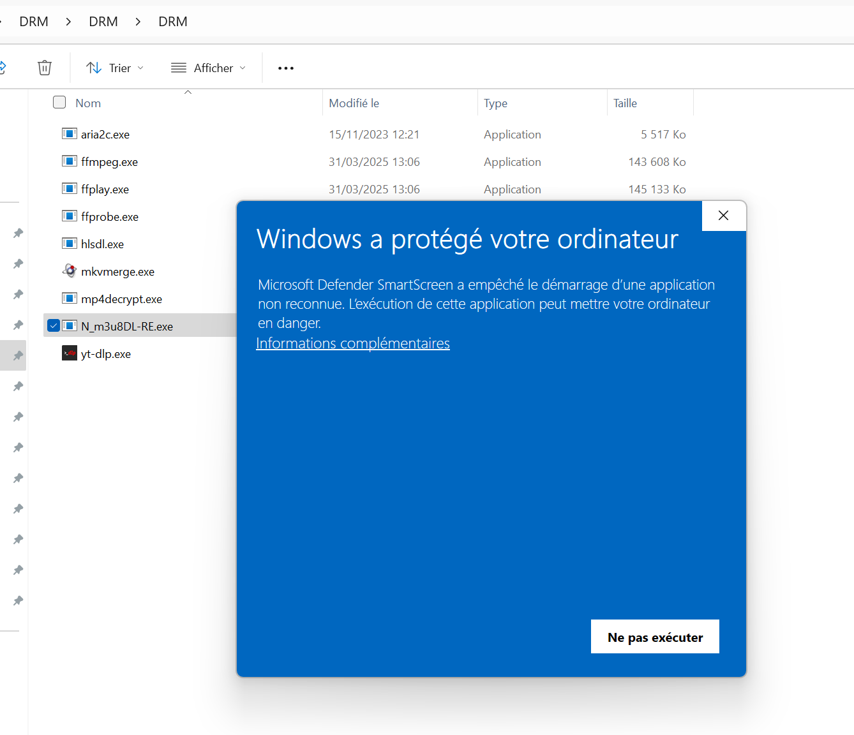This screenshot has height=735, width=854.
Task: Click Application type in the aria2c.exe row
Action: (513, 135)
